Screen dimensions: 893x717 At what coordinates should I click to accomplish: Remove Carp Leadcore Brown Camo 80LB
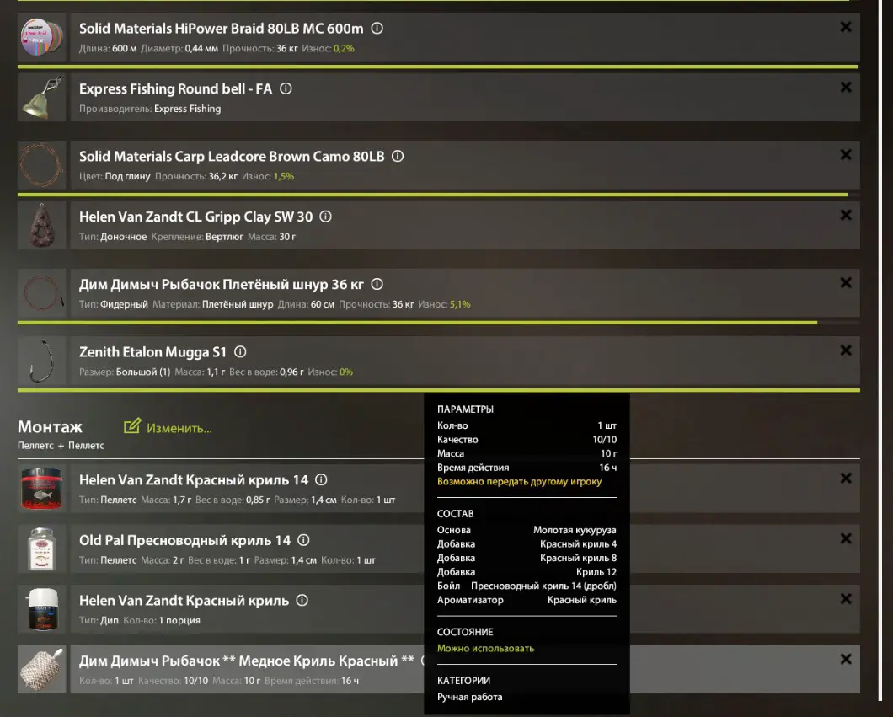pyautogui.click(x=846, y=155)
